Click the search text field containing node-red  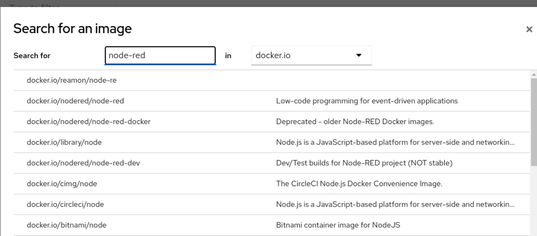(x=160, y=55)
